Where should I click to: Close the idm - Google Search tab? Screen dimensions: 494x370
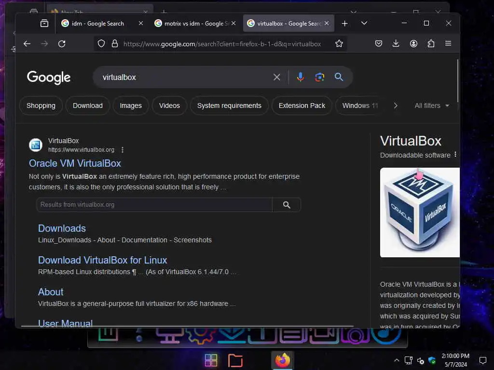click(x=141, y=23)
